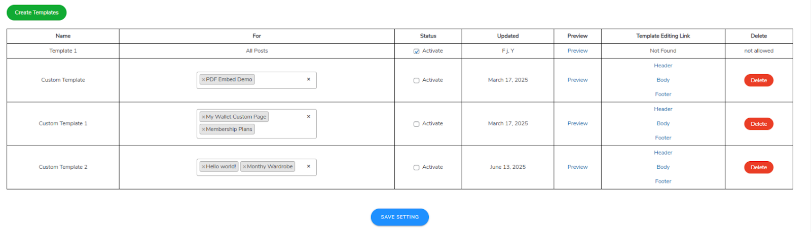
Task: Open the Custom Template 2 pages select box
Action: tap(300, 172)
